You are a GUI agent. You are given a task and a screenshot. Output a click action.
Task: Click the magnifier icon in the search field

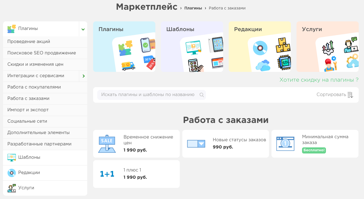(x=202, y=95)
